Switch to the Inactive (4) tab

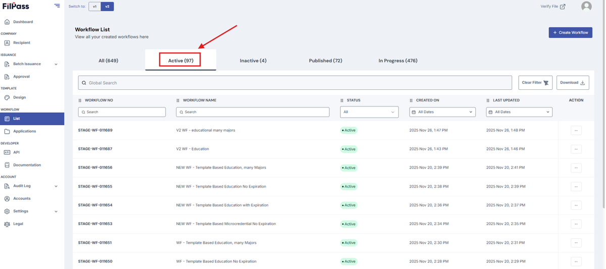coord(253,61)
